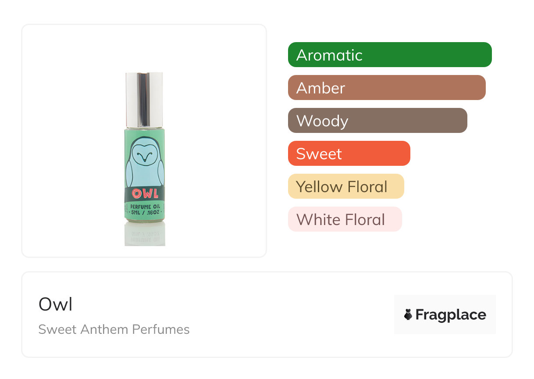
Task: Select the Yellow Floral accord bar
Action: [345, 186]
